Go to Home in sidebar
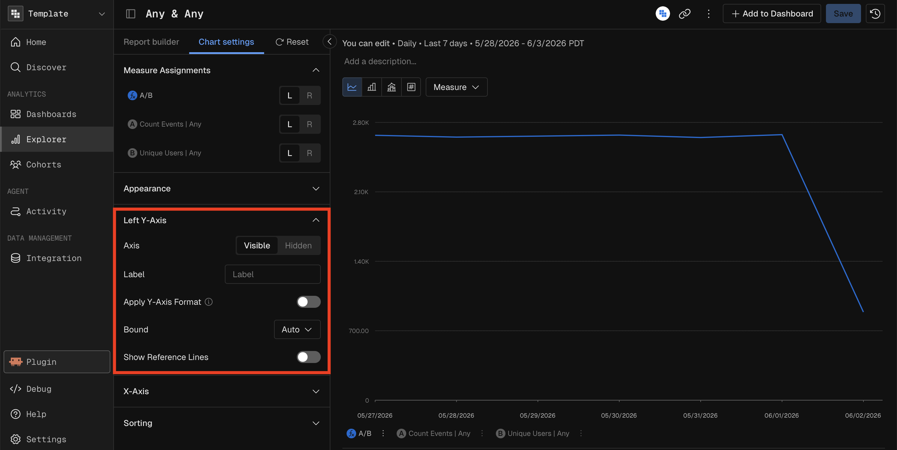The image size is (897, 450). [x=57, y=42]
